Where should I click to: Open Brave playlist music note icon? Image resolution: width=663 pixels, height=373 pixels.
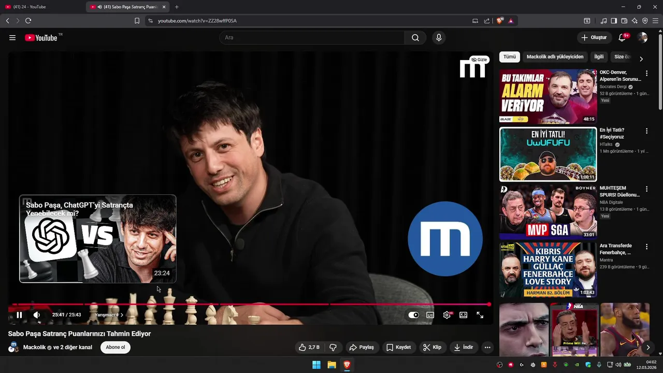[x=603, y=21]
